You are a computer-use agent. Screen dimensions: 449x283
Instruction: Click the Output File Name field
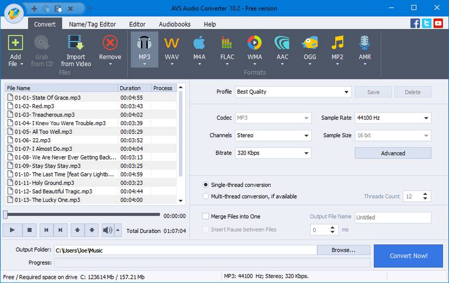[393, 217]
